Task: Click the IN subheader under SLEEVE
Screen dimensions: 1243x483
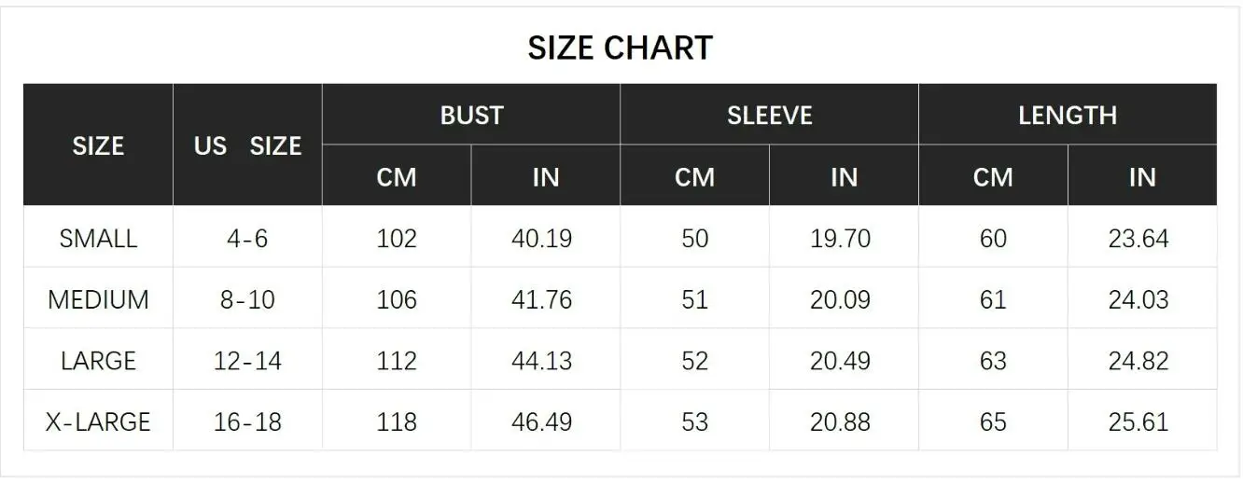Action: point(844,177)
